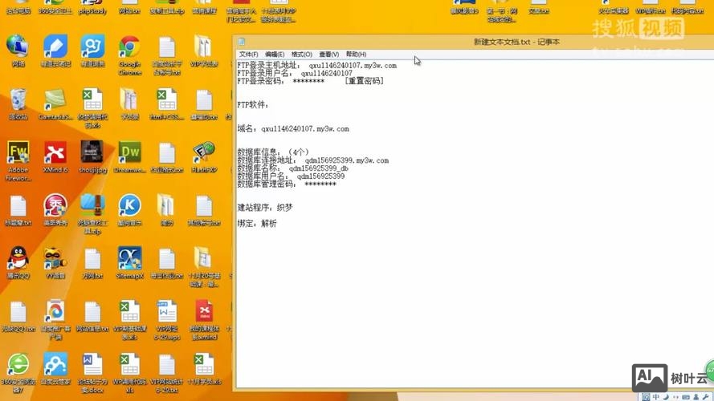Select the .docx Word document on desktop
Screen dimensions: 714x401
point(92,373)
